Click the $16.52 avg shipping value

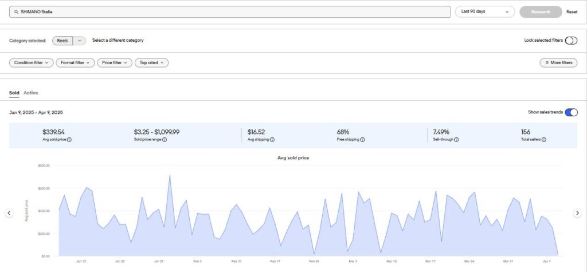click(256, 132)
